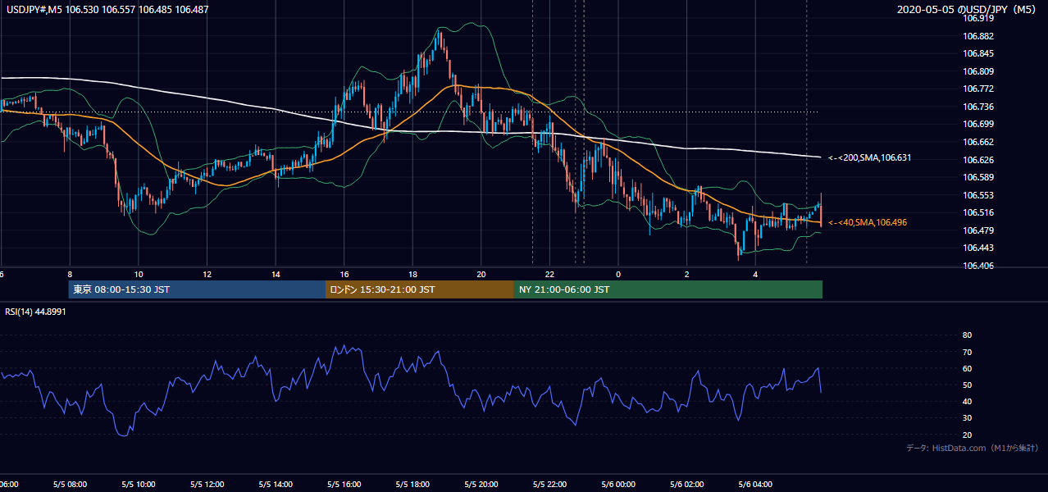The width and height of the screenshot is (1048, 492).
Task: Click hour label 12 under the price chart
Action: pos(207,275)
